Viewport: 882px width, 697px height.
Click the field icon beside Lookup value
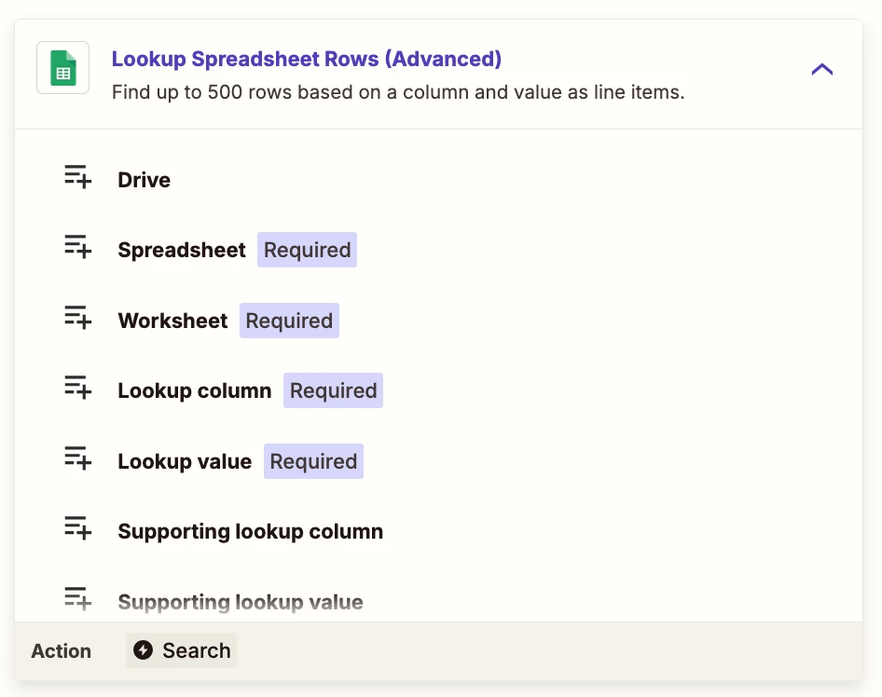(x=77, y=458)
